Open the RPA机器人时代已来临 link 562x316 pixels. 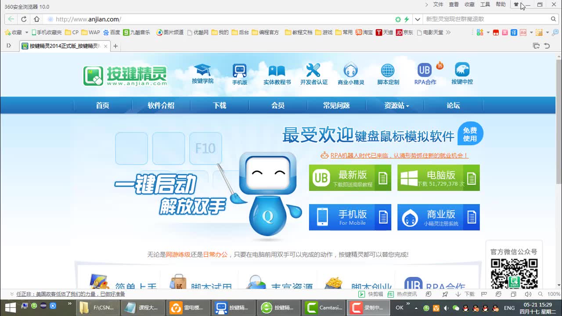coord(399,155)
